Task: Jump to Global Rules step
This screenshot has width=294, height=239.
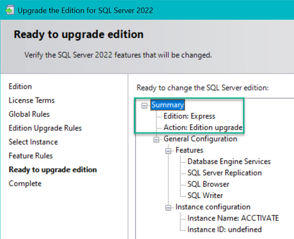Action: point(29,114)
